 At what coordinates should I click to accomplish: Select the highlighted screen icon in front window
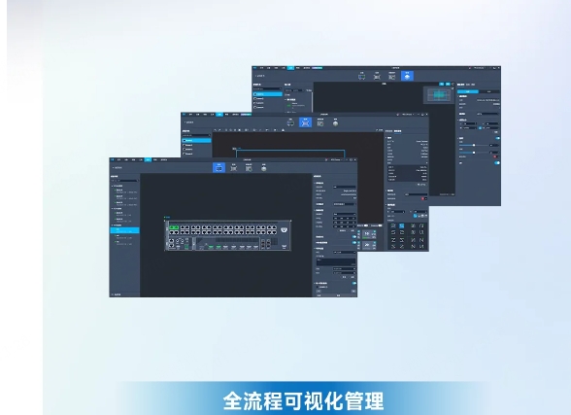click(218, 167)
